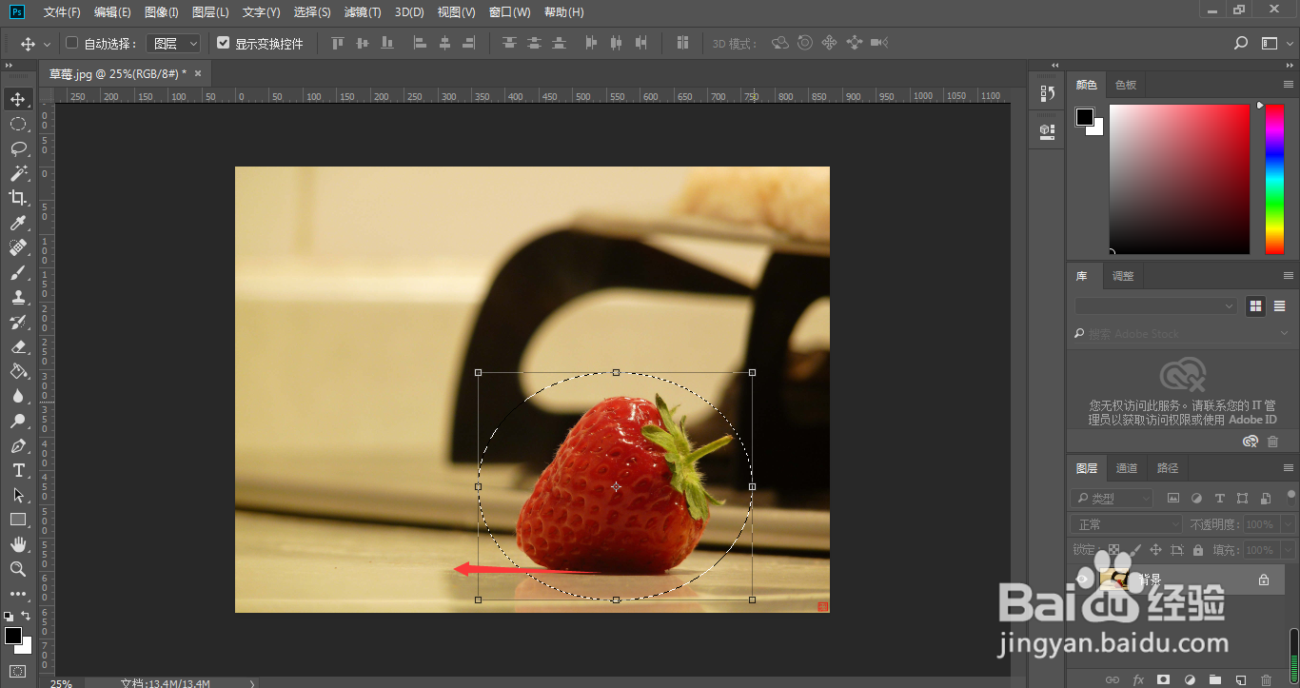
Task: Uncheck the 显示变换控件 checkbox
Action: click(x=224, y=43)
